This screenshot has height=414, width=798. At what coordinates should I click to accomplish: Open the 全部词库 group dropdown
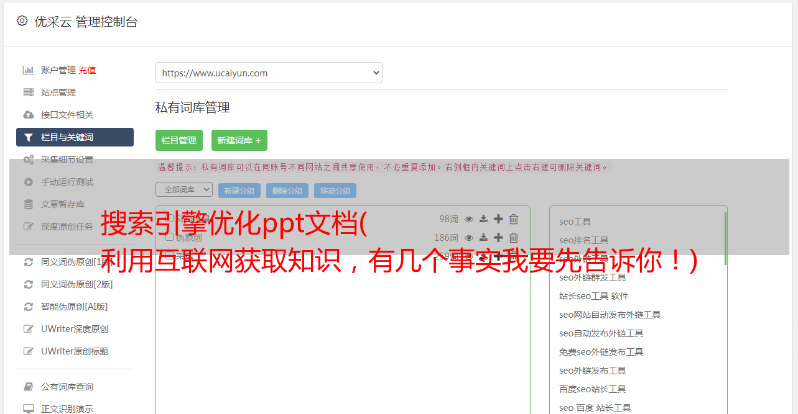click(x=184, y=189)
